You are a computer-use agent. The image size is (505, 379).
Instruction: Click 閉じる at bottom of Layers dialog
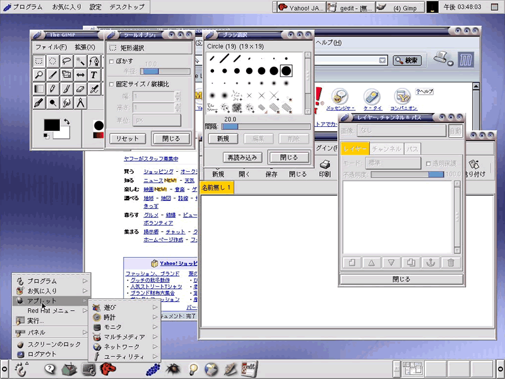401,279
